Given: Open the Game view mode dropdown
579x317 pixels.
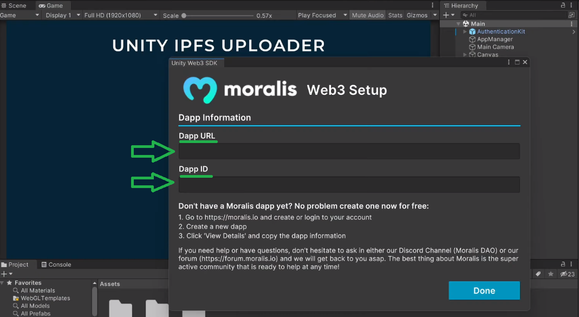Looking at the screenshot, I should point(19,15).
